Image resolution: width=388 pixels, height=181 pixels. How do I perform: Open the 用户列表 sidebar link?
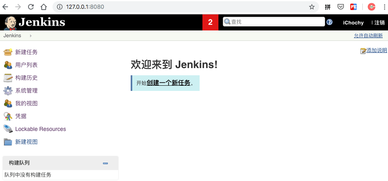click(26, 65)
